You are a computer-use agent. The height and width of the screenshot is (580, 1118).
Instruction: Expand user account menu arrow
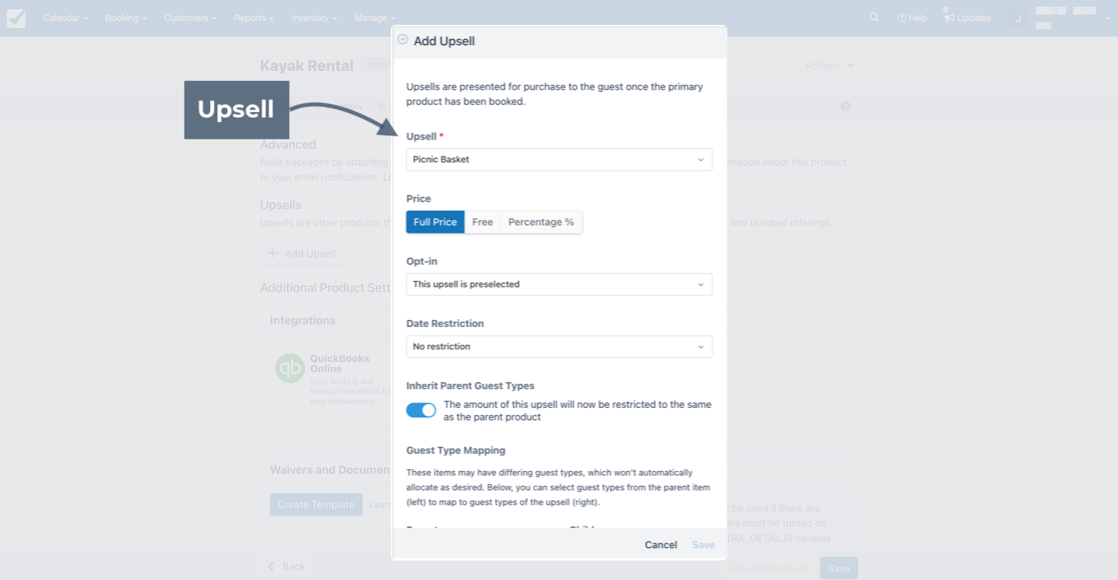click(1108, 19)
